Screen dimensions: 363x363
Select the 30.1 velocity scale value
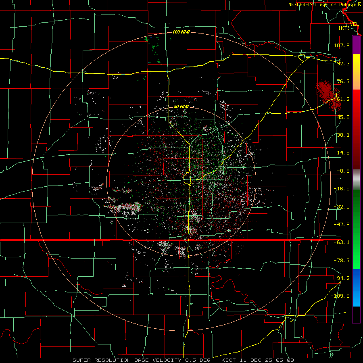point(343,135)
